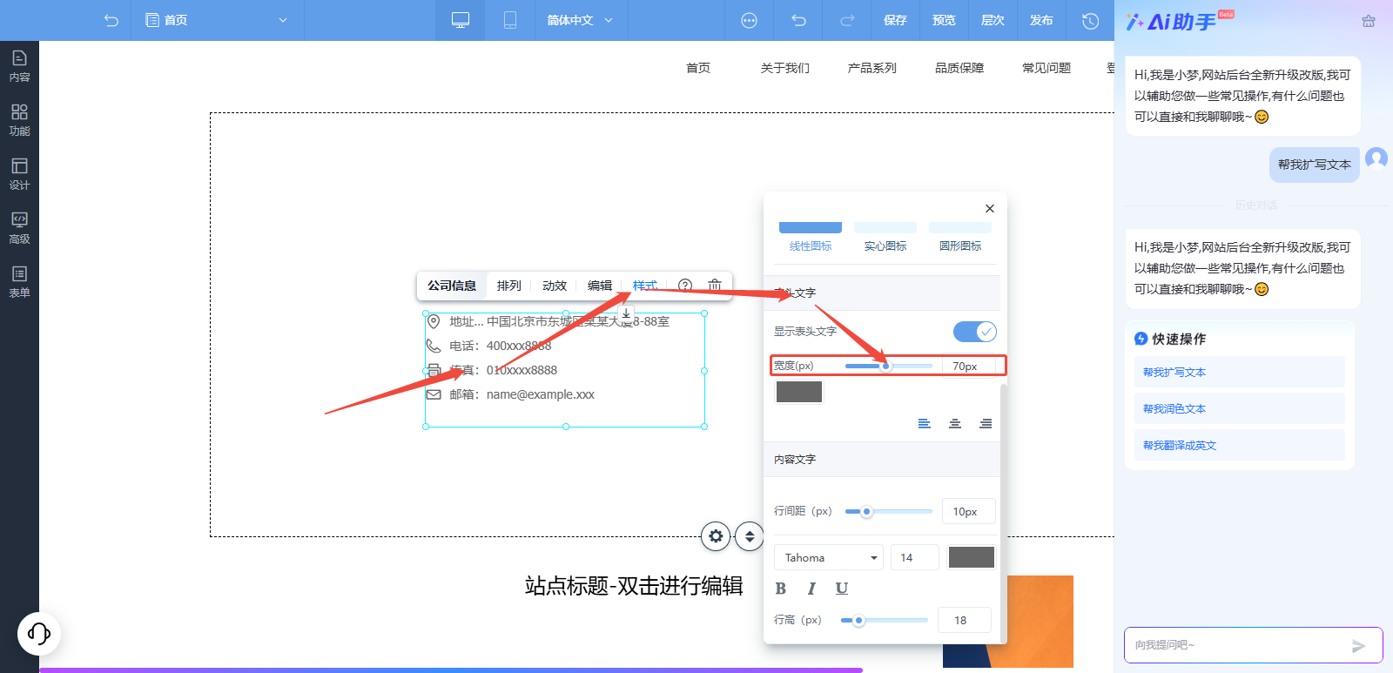The height and width of the screenshot is (673, 1393).
Task: Toggle bold formatting for content text
Action: click(781, 589)
